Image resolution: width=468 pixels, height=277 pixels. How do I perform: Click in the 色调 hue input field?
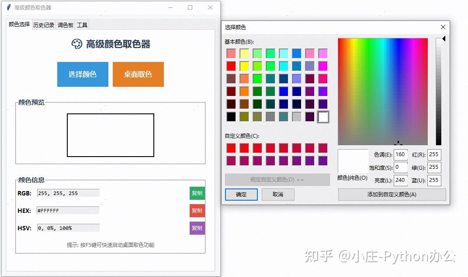tap(400, 154)
